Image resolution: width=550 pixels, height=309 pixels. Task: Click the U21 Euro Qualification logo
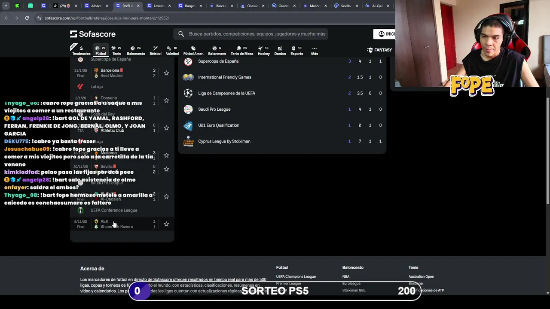click(x=188, y=125)
